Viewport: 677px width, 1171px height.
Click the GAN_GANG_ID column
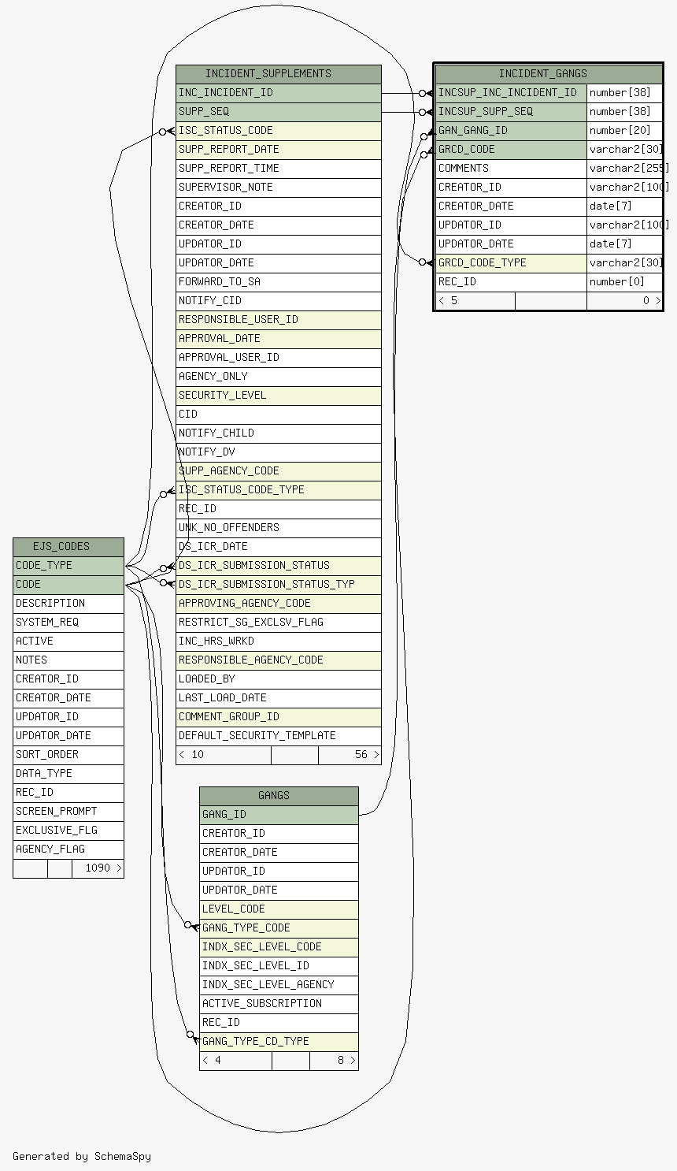[511, 131]
